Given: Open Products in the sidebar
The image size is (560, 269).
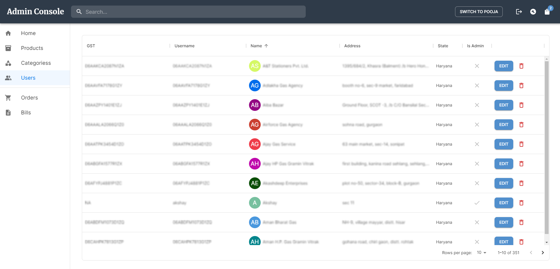Looking at the screenshot, I should click(x=35, y=48).
